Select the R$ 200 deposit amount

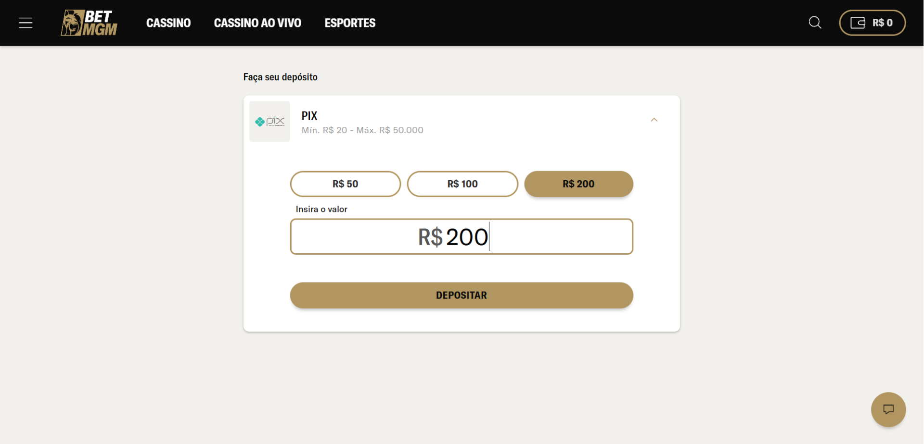point(578,184)
